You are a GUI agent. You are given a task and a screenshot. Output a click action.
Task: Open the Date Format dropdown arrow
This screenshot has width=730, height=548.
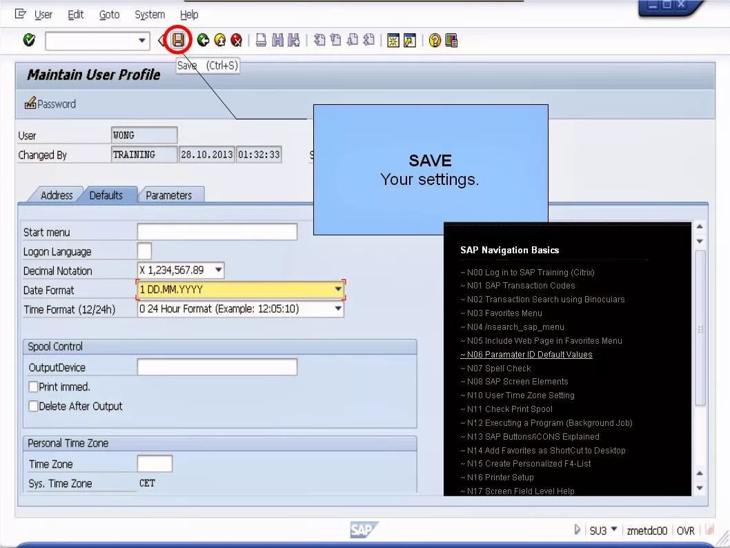338,289
